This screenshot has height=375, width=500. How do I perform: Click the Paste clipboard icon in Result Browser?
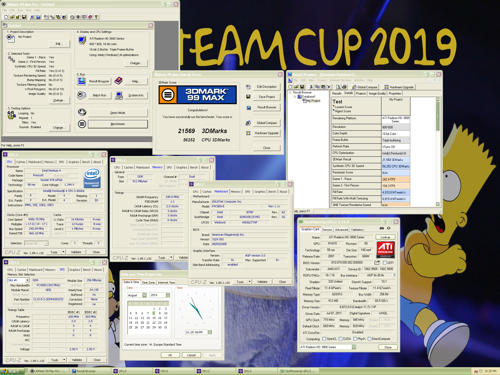(323, 87)
